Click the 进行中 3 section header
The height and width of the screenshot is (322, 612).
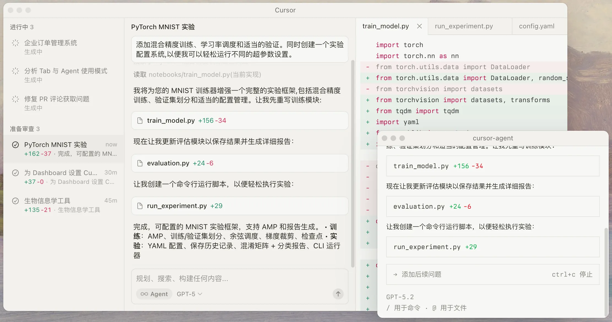coord(22,27)
